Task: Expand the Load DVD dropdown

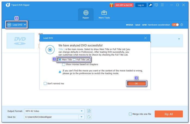Action: click(25, 25)
